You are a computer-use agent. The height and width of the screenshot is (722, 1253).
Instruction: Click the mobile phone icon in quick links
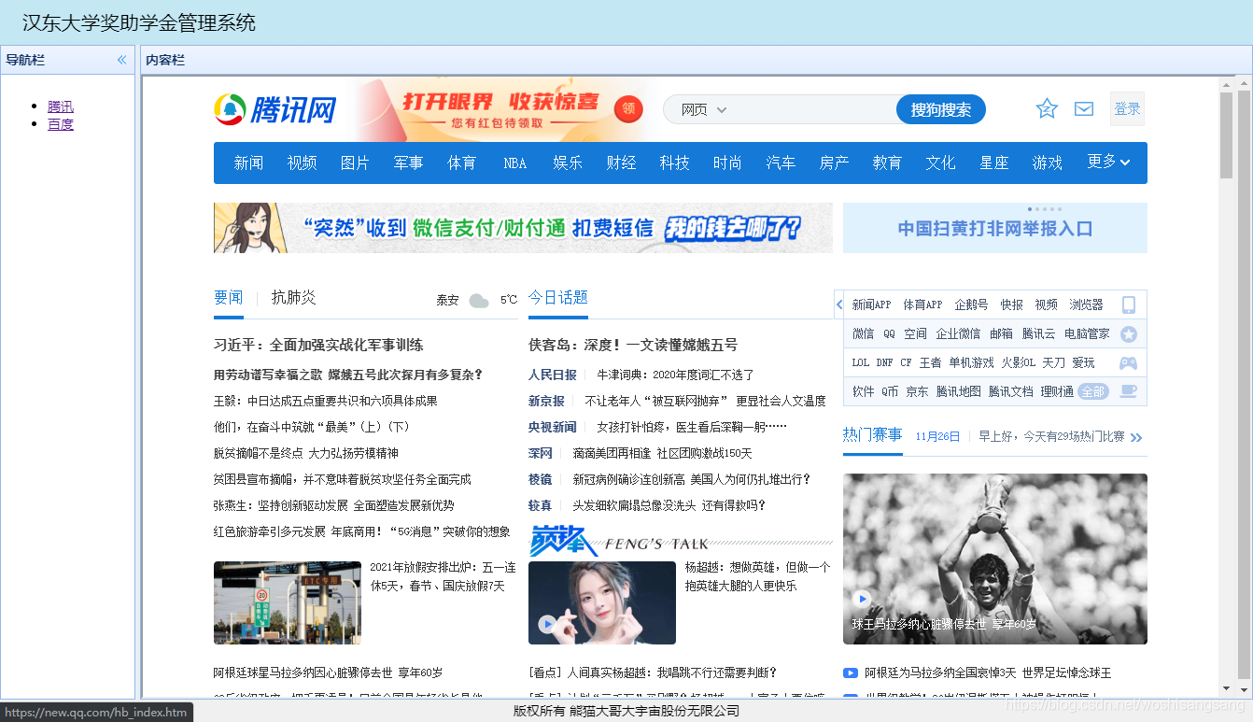[1129, 304]
